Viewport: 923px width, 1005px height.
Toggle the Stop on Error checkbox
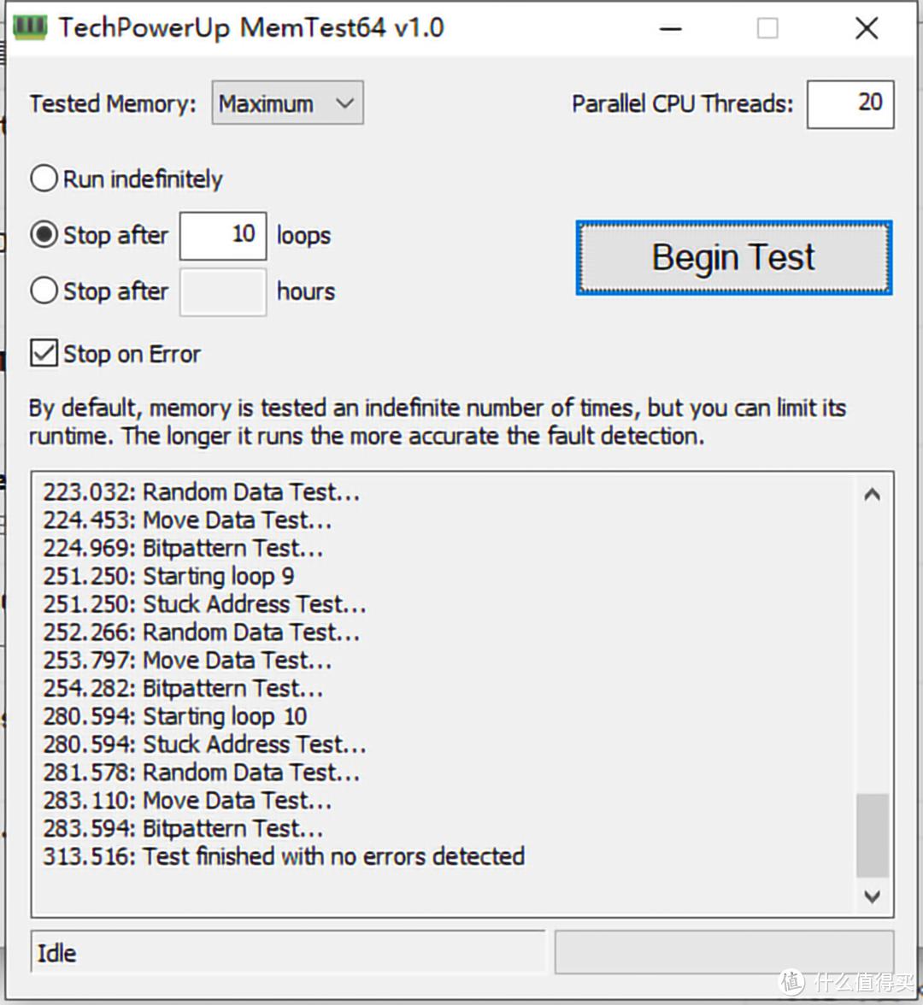[44, 354]
